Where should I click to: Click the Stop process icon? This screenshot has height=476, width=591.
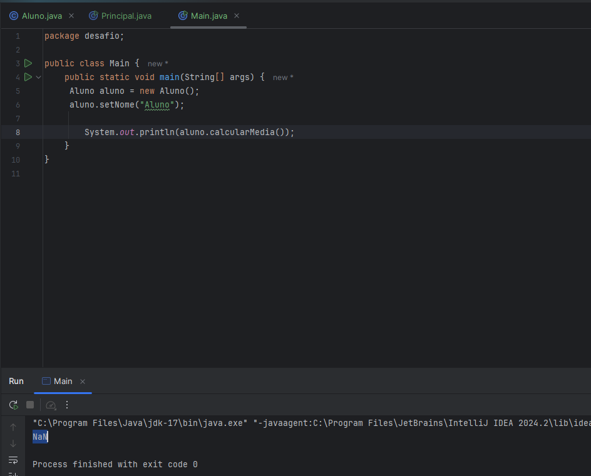[x=30, y=405]
